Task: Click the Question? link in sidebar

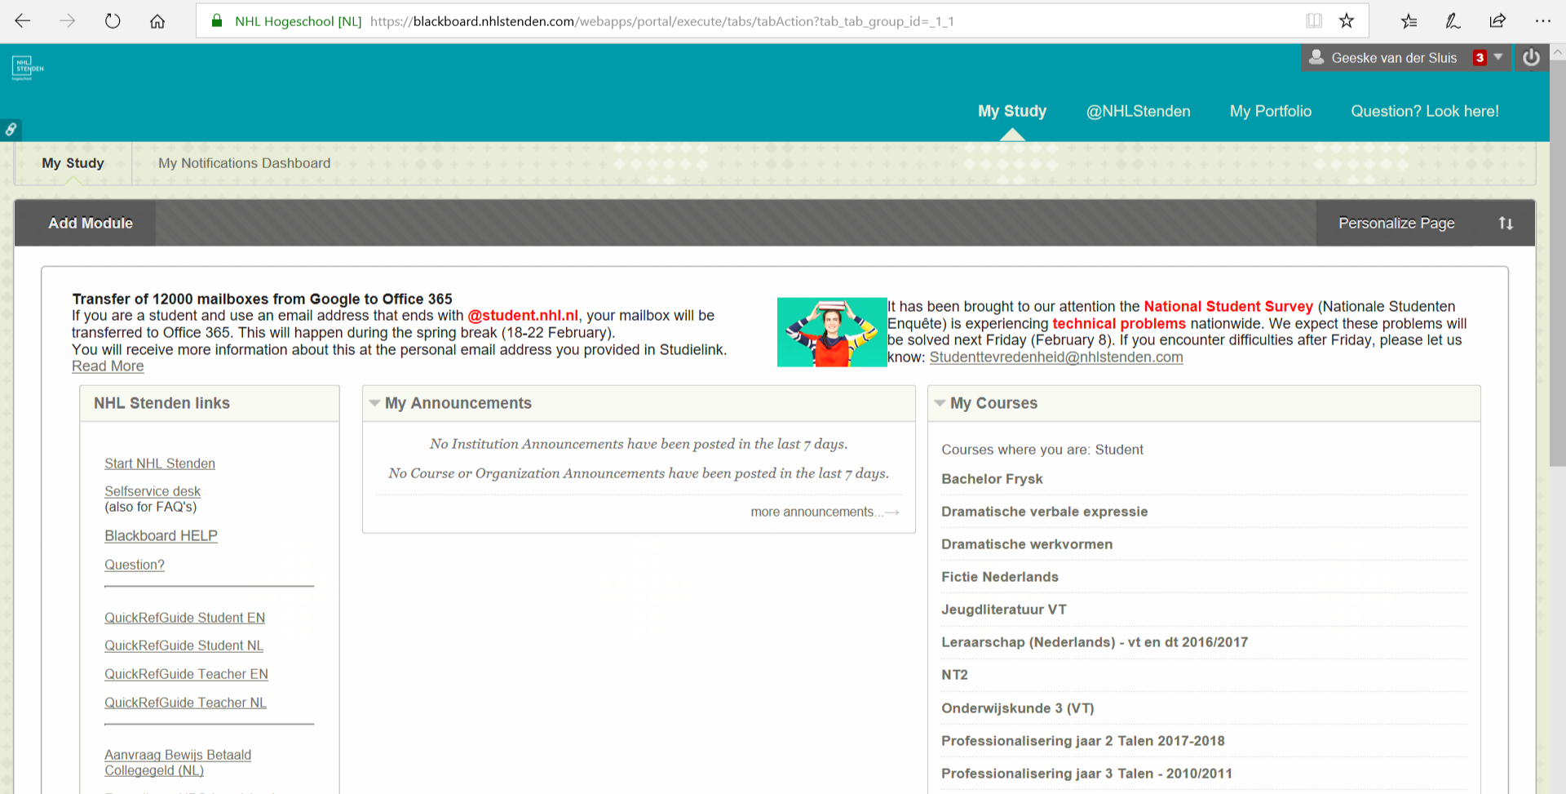Action: pos(135,565)
